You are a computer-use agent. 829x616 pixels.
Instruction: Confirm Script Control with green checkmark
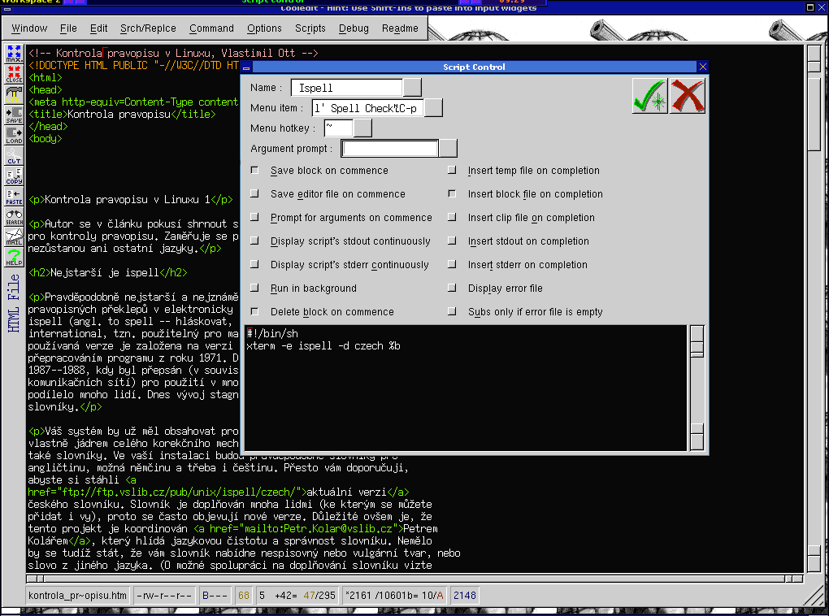click(649, 96)
